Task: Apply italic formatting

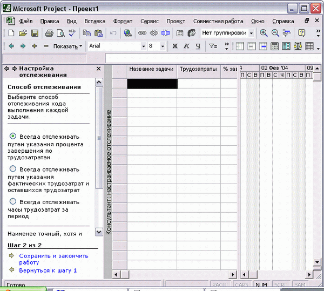Action: pos(186,46)
